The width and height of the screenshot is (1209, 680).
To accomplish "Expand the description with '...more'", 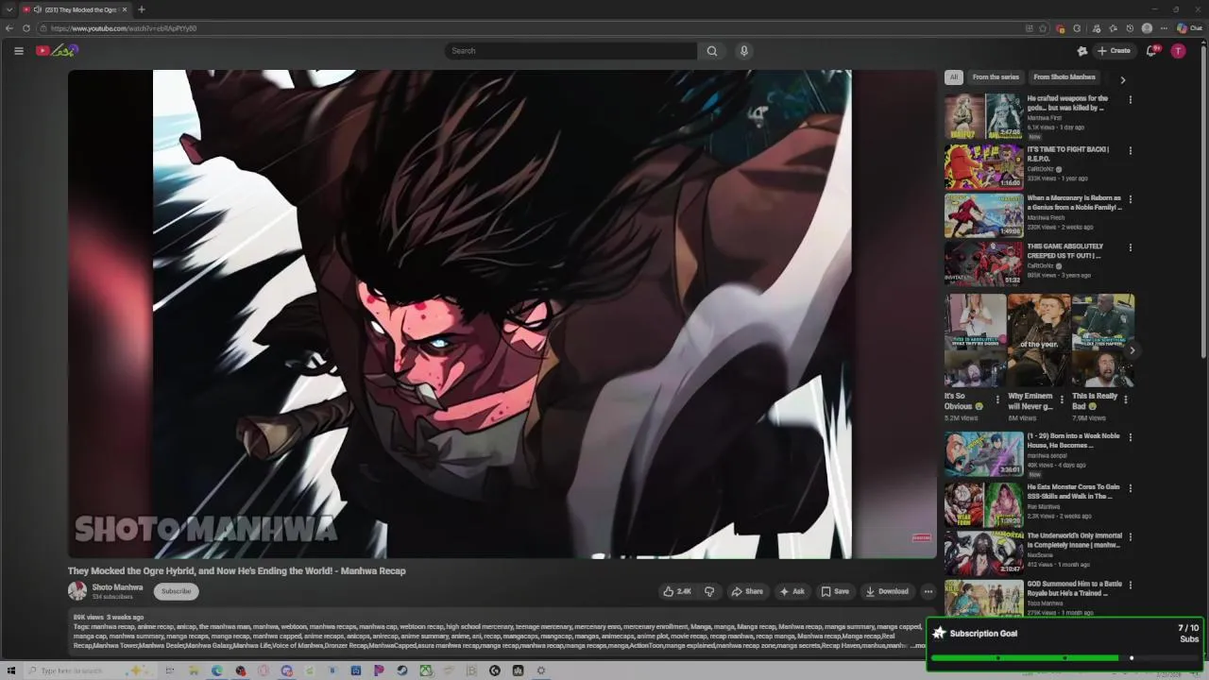I will [916, 646].
